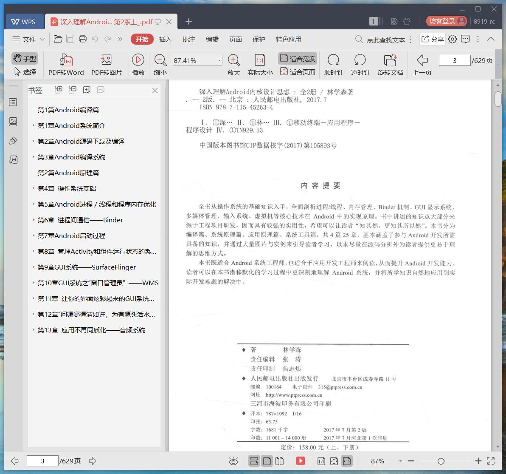This screenshot has height=474, width=506.
Task: Add new bookmark icon in 书签 header
Action: point(87,90)
